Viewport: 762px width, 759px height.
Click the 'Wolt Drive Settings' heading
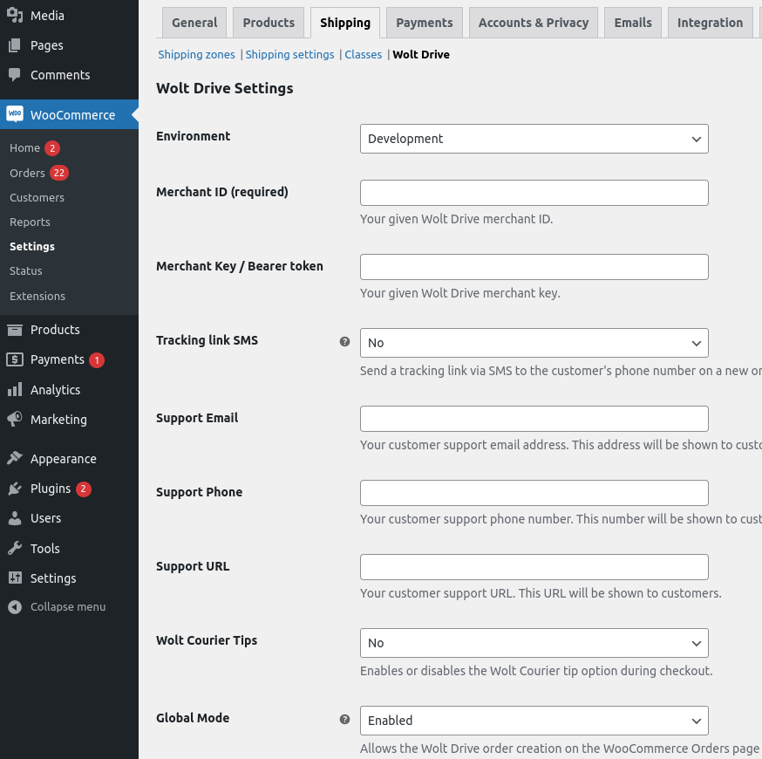pyautogui.click(x=225, y=88)
